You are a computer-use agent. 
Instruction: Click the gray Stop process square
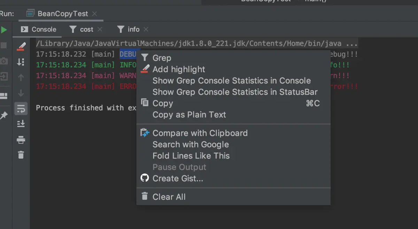[x=4, y=46]
